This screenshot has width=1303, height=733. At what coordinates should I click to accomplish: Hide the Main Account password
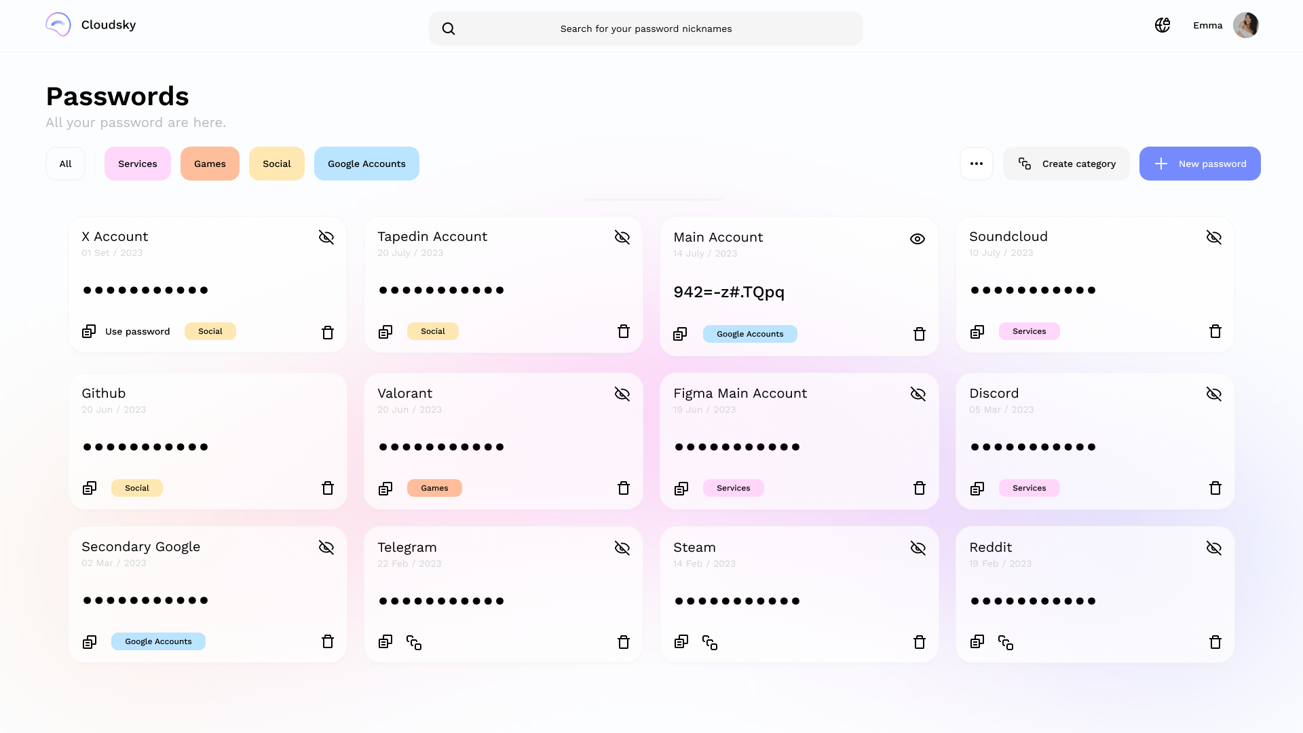(918, 238)
